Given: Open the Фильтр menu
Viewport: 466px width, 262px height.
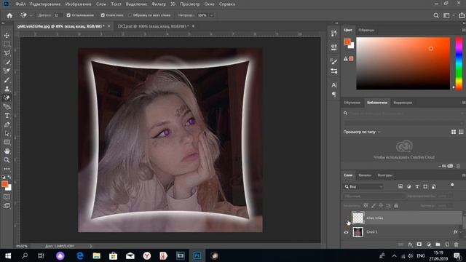Looking at the screenshot, I should (x=159, y=4).
